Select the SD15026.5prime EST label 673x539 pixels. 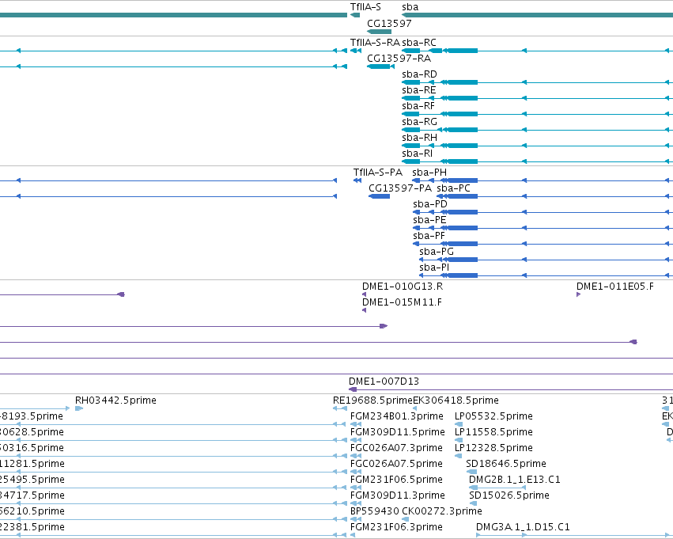pos(509,496)
